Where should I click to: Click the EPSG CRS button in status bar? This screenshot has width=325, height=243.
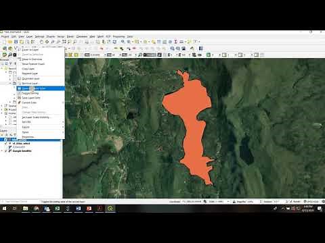(x=311, y=201)
